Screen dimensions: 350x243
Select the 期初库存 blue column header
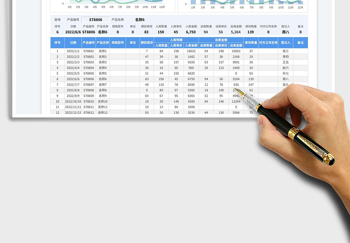pyautogui.click(x=147, y=43)
